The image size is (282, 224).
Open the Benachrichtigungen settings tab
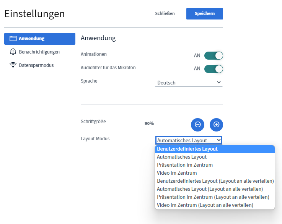pyautogui.click(x=39, y=52)
